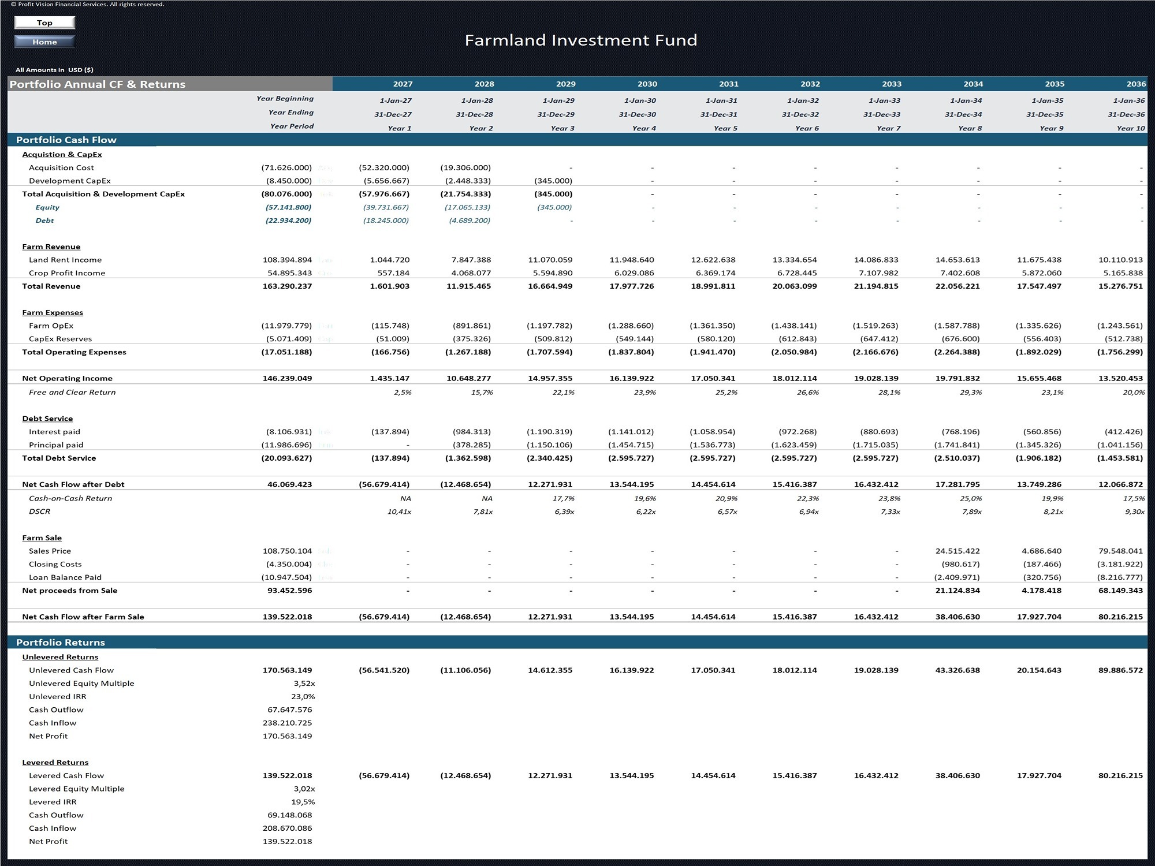Click the Total Revenue total value 163.290.237
The width and height of the screenshot is (1155, 866).
click(x=287, y=286)
